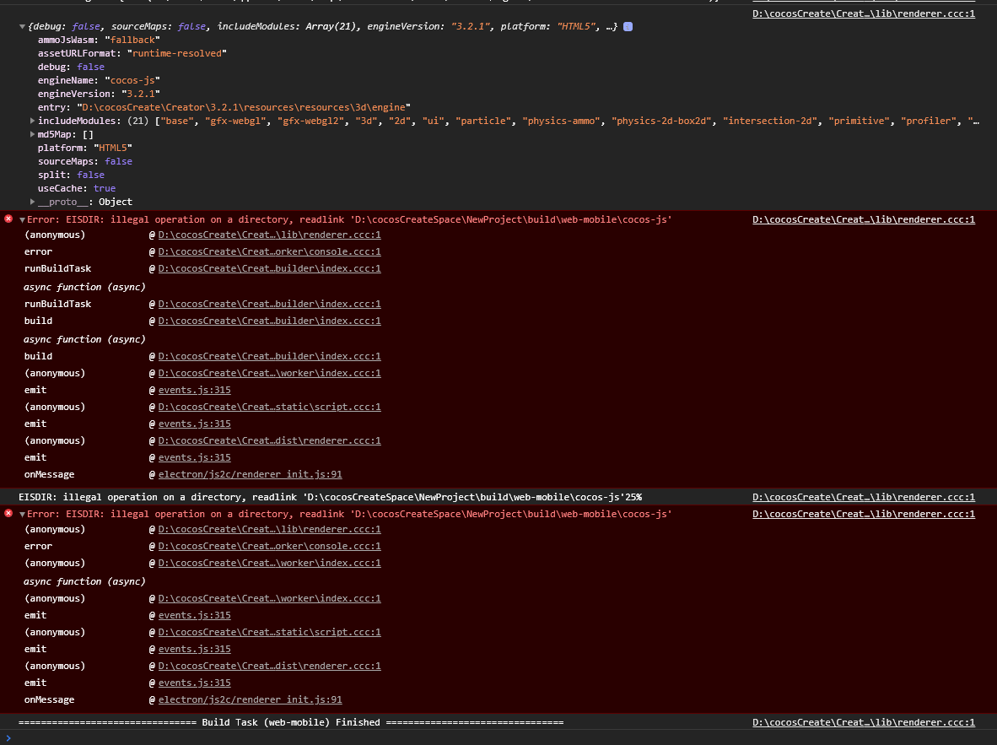The height and width of the screenshot is (745, 997).
Task: Expand the includeModules Array(21) entry
Action: (32, 121)
